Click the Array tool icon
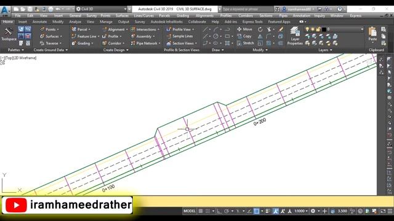Screen dimensions: 394x221 (x=268, y=43)
